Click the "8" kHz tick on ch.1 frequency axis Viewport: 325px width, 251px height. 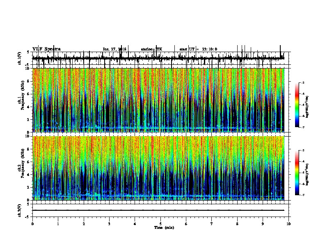coord(28,81)
